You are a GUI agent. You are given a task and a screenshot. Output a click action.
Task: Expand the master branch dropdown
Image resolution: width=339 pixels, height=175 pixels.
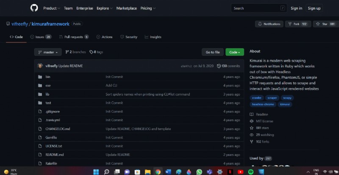click(x=48, y=52)
